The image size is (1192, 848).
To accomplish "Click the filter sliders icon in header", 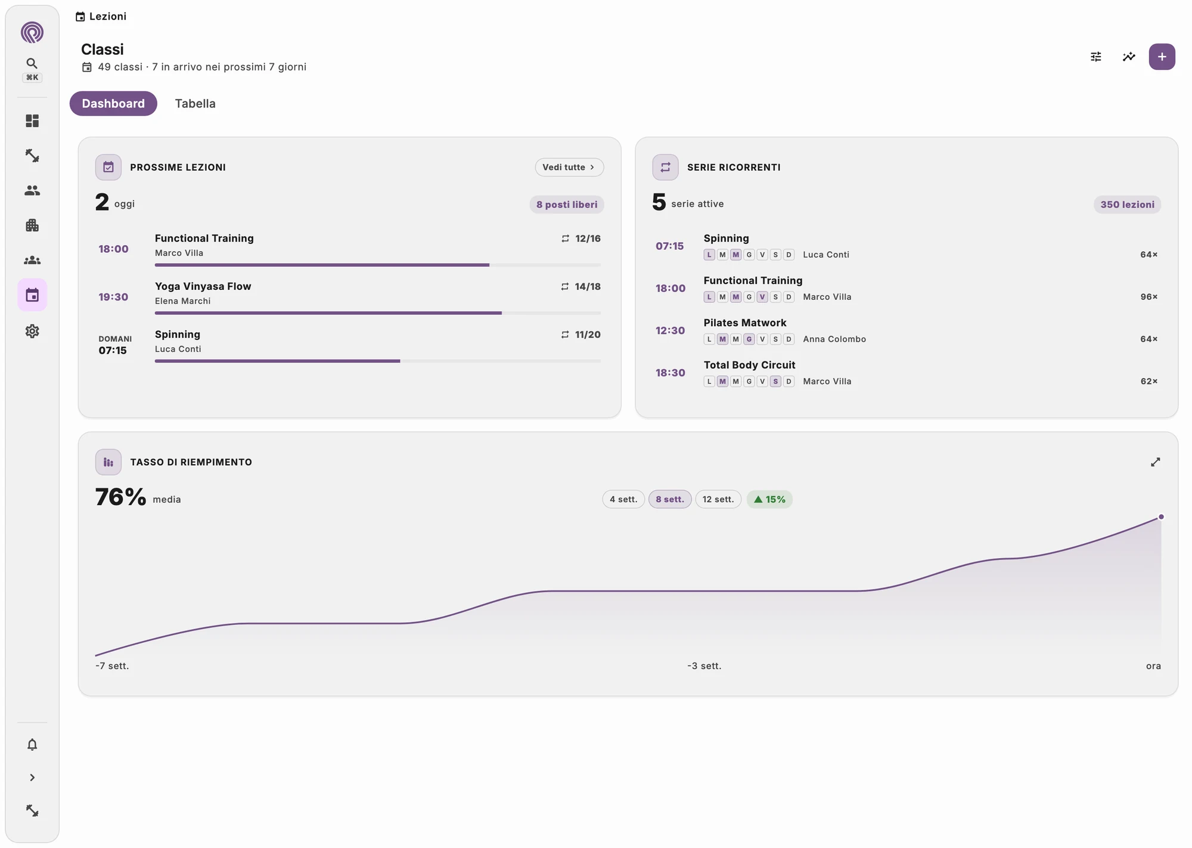I will [1096, 57].
